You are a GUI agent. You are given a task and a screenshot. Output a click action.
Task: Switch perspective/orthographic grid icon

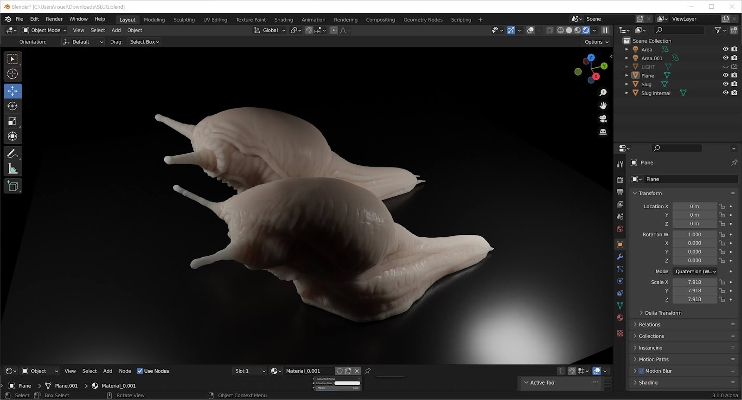coord(603,132)
